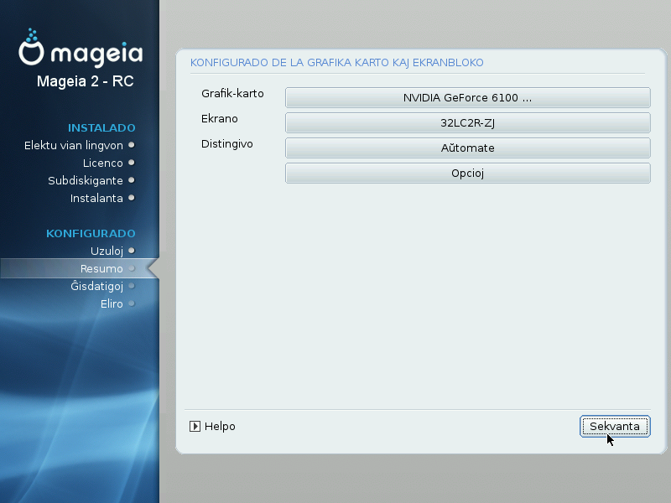Click the Mageia 2 - RC version text
The width and height of the screenshot is (671, 503).
click(86, 80)
